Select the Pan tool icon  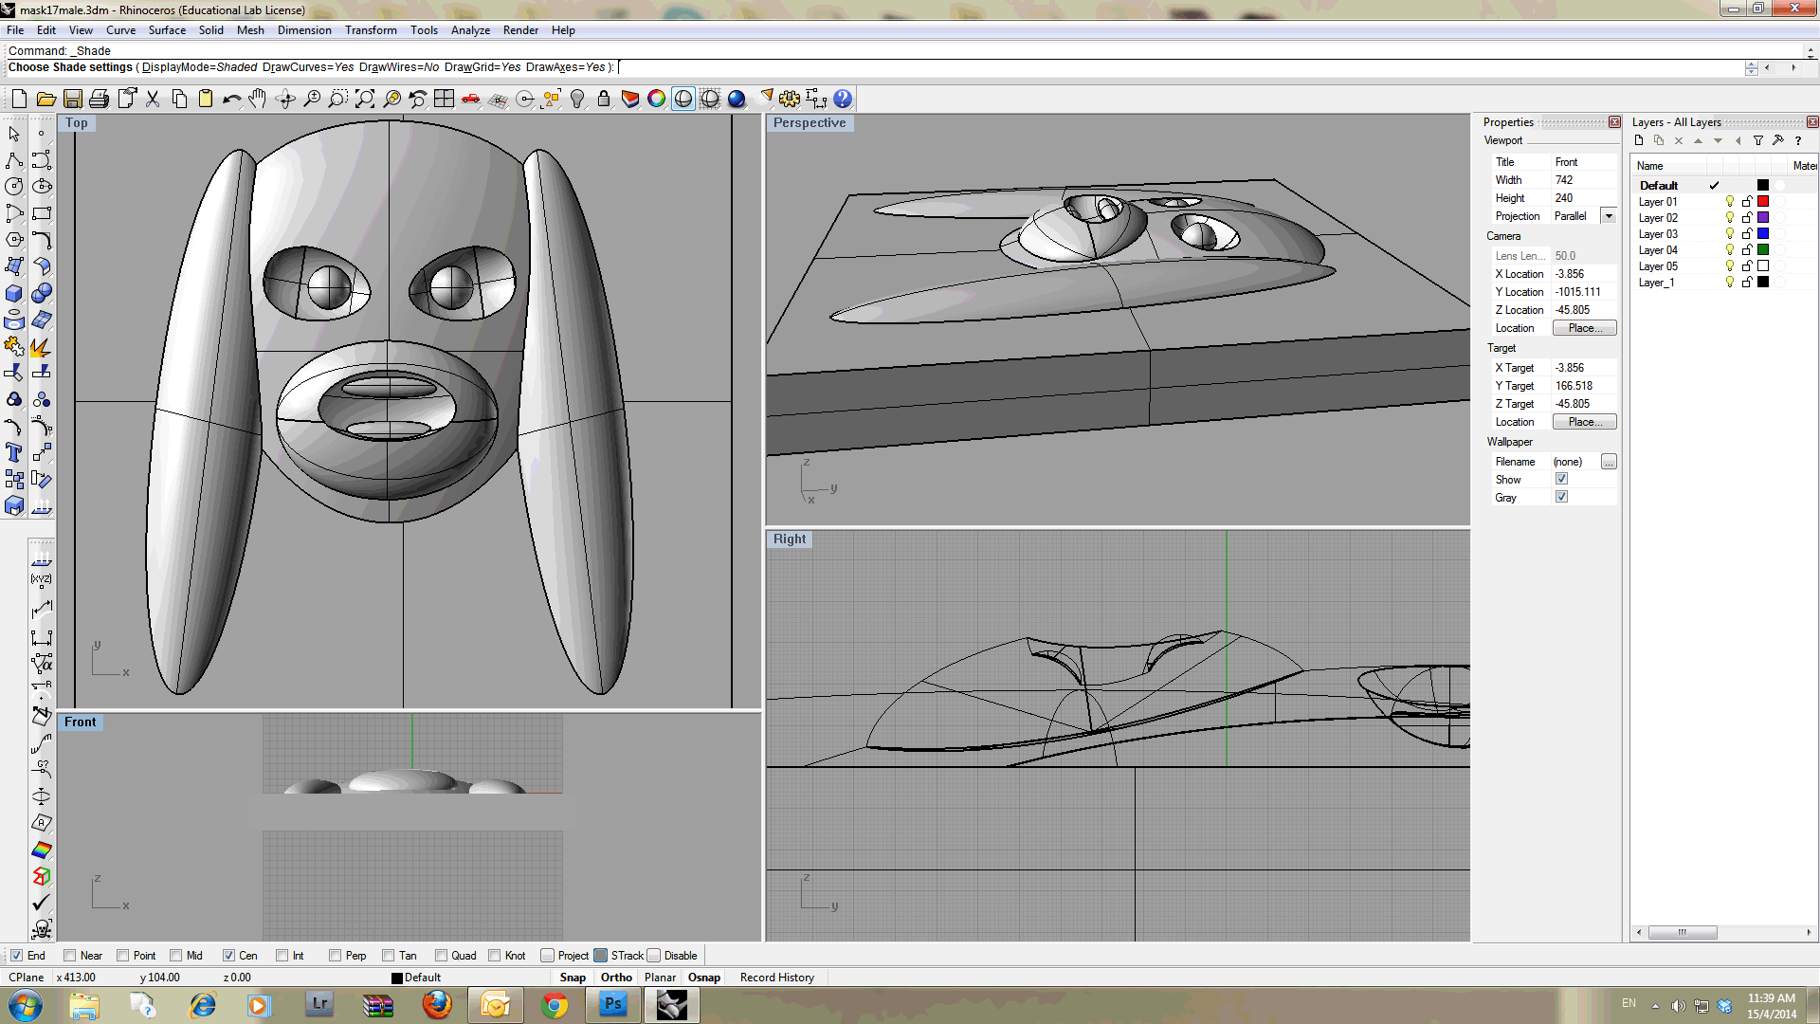point(258,98)
